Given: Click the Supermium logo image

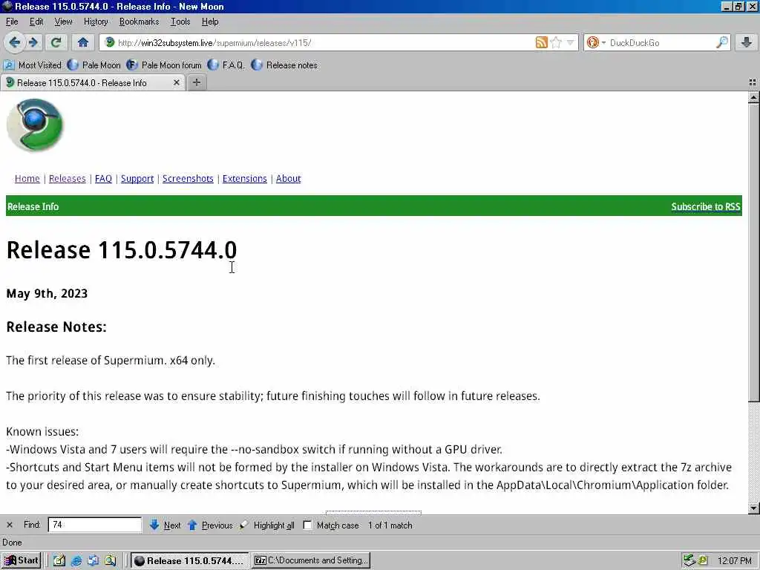Looking at the screenshot, I should (x=35, y=125).
